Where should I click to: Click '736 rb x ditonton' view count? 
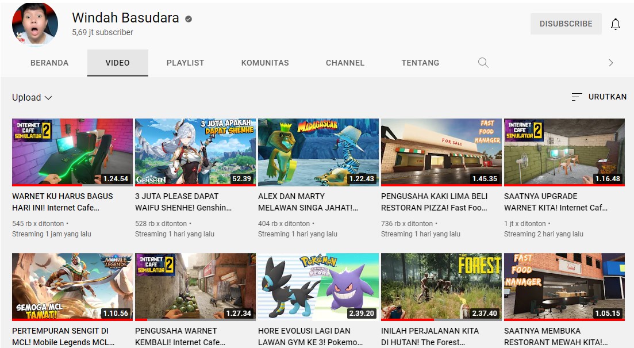[407, 223]
